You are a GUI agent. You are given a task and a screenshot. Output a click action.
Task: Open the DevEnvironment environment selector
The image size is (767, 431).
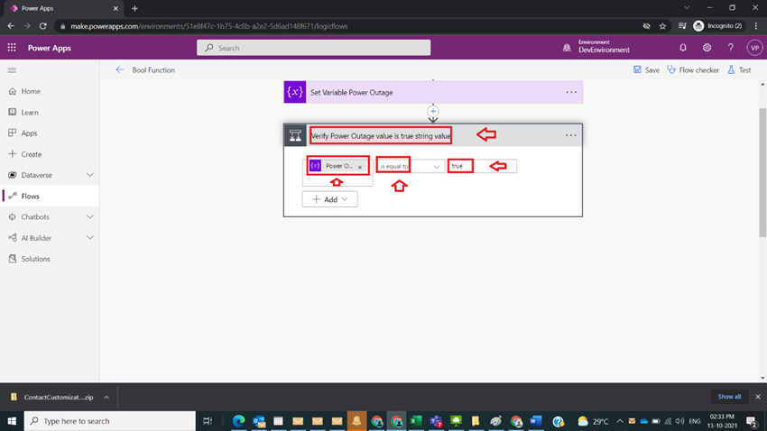point(604,47)
